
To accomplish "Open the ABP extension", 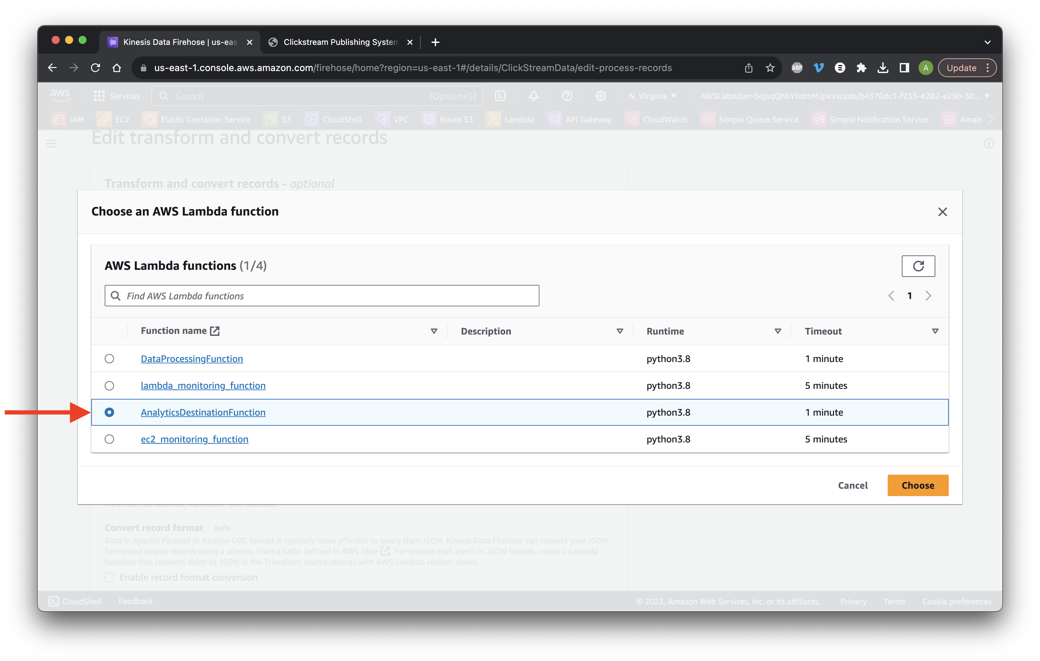I will tap(797, 68).
